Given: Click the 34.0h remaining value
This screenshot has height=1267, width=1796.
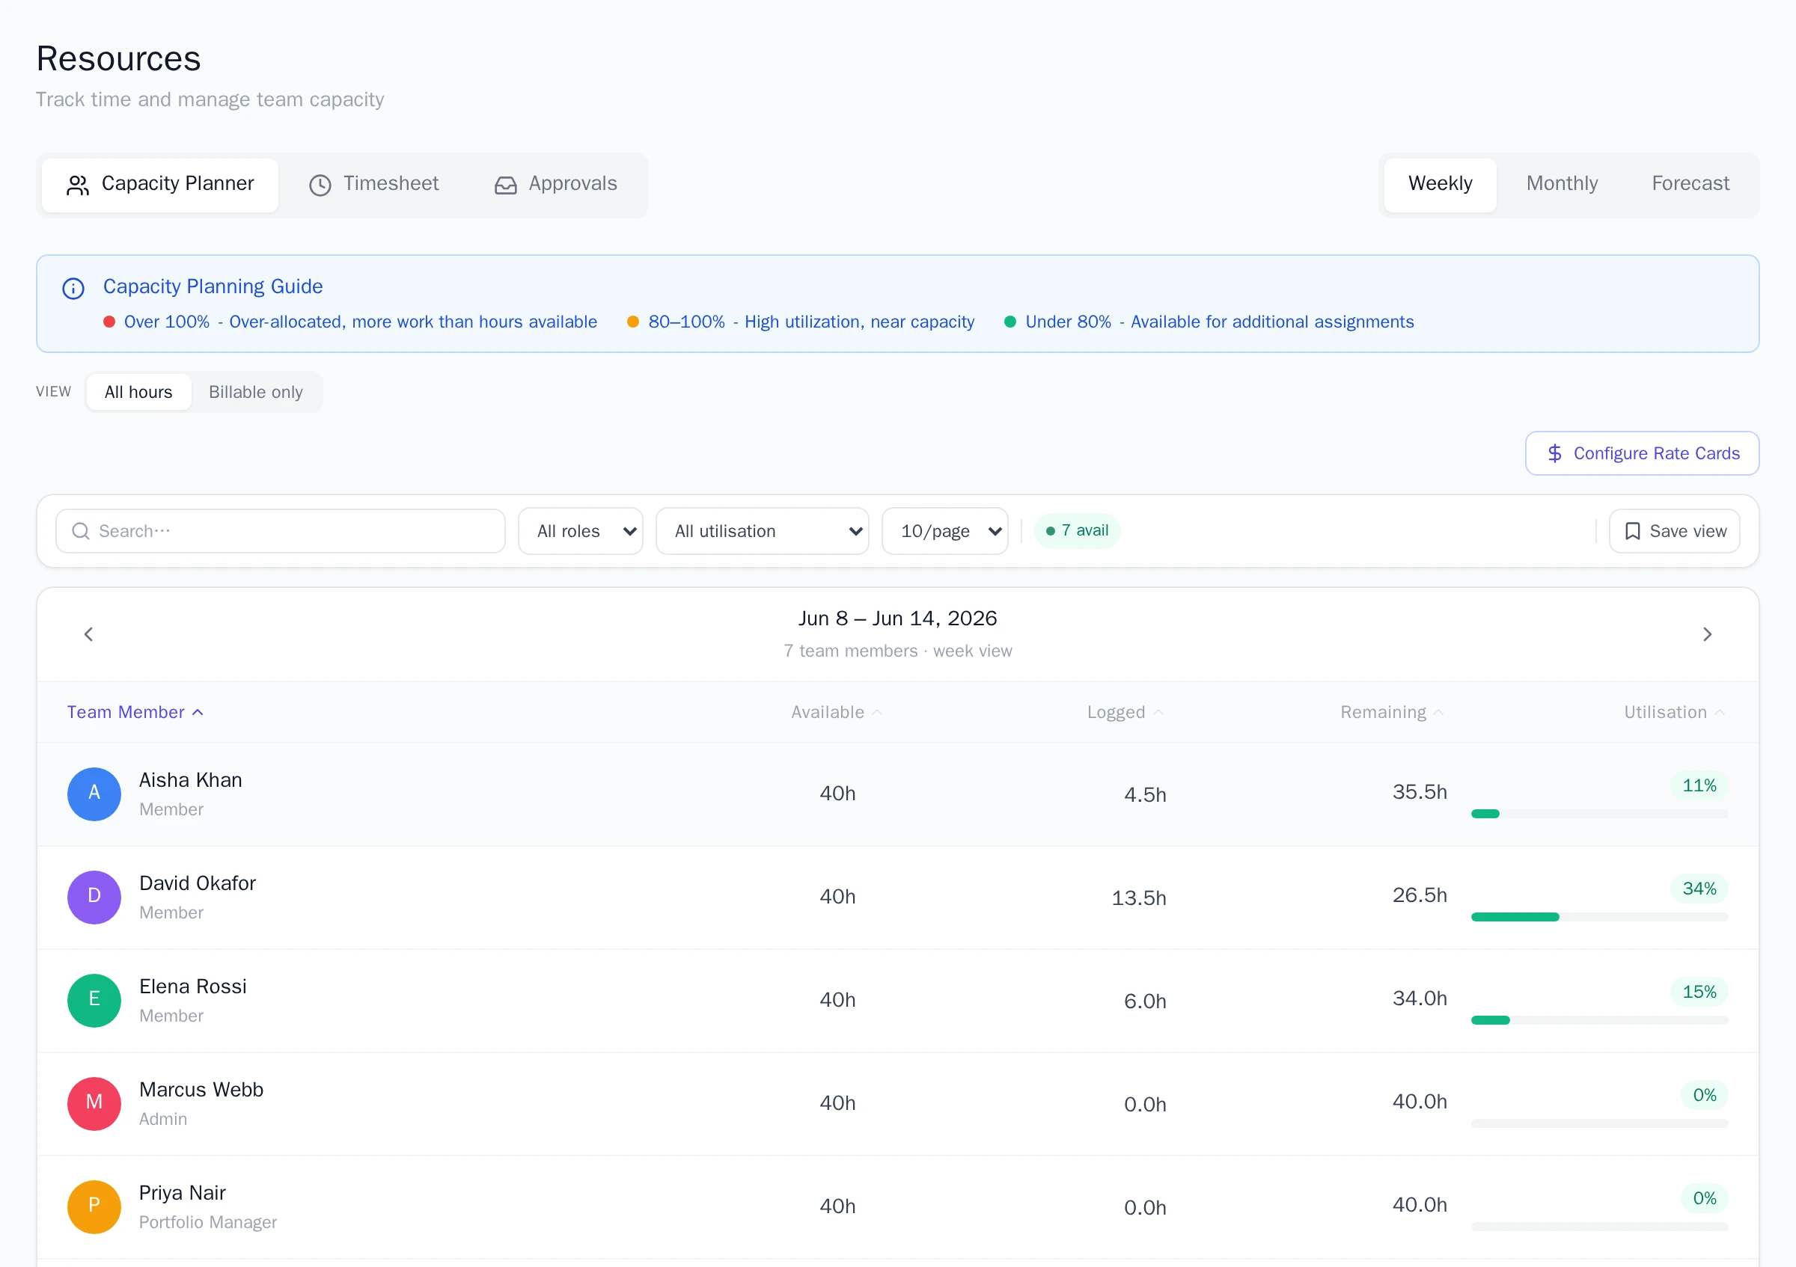Looking at the screenshot, I should 1419,998.
